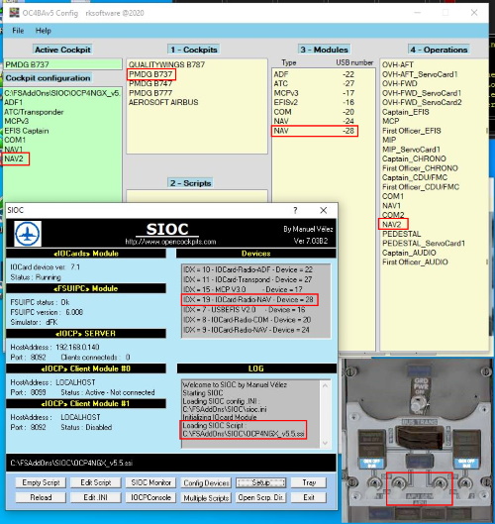
Task: Click the SIOC airplane logo icon
Action: point(28,234)
